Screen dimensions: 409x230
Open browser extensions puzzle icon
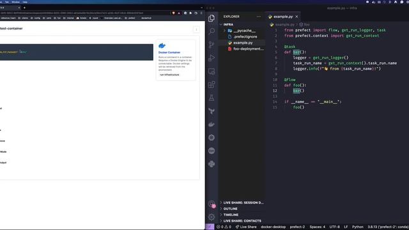(x=190, y=13)
